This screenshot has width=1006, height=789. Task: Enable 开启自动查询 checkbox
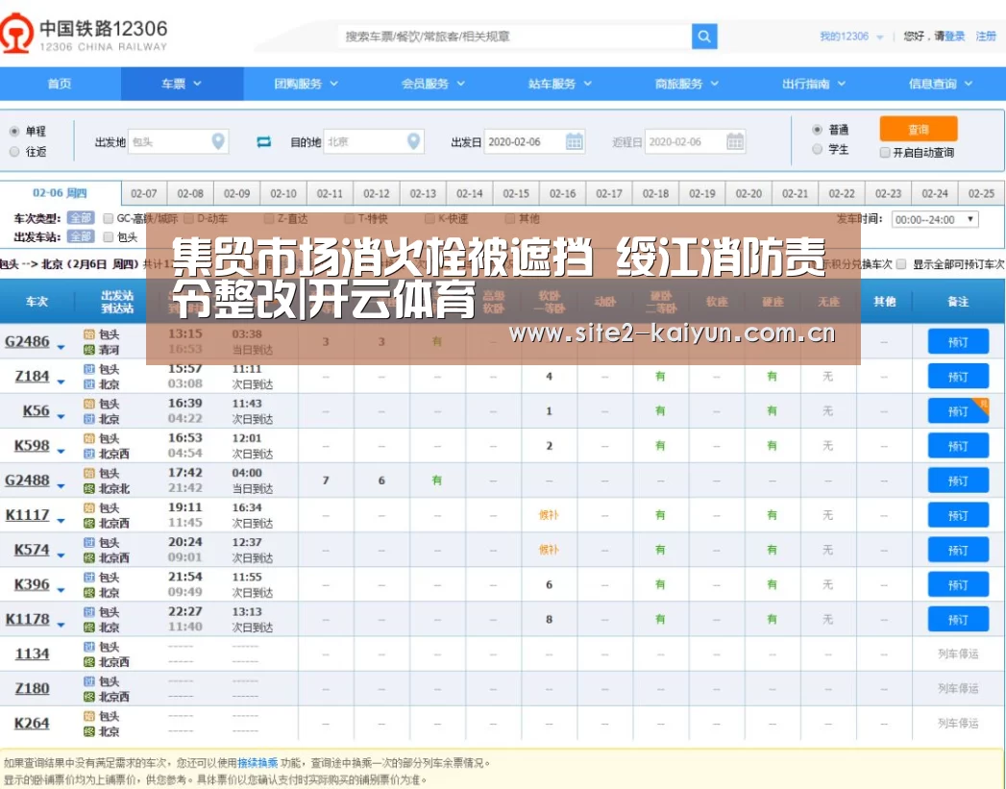click(x=885, y=153)
